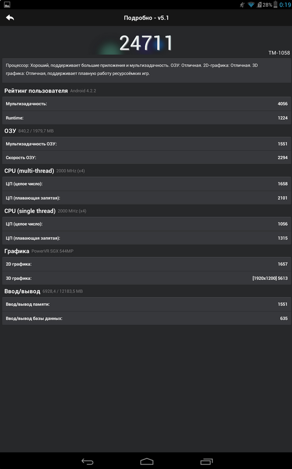Tap the battery status icon
The image size is (292, 469).
(x=259, y=4)
